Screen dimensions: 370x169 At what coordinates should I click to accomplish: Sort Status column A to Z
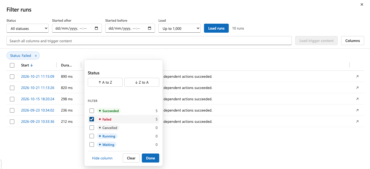coord(105,82)
